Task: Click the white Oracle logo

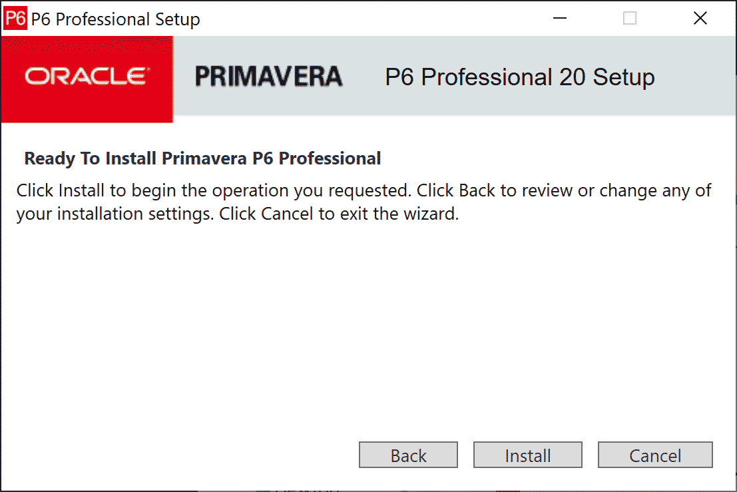Action: [87, 77]
